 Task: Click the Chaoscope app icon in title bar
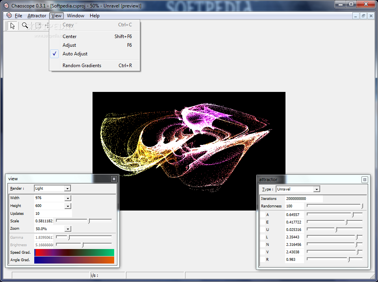tap(6, 5)
